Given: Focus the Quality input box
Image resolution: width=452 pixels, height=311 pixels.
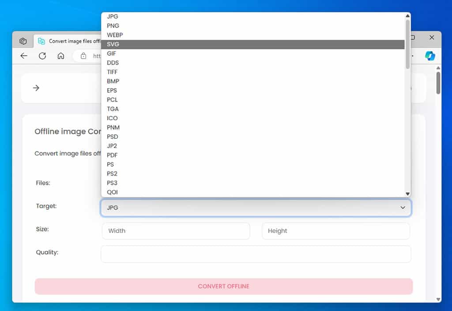Looking at the screenshot, I should pyautogui.click(x=256, y=254).
